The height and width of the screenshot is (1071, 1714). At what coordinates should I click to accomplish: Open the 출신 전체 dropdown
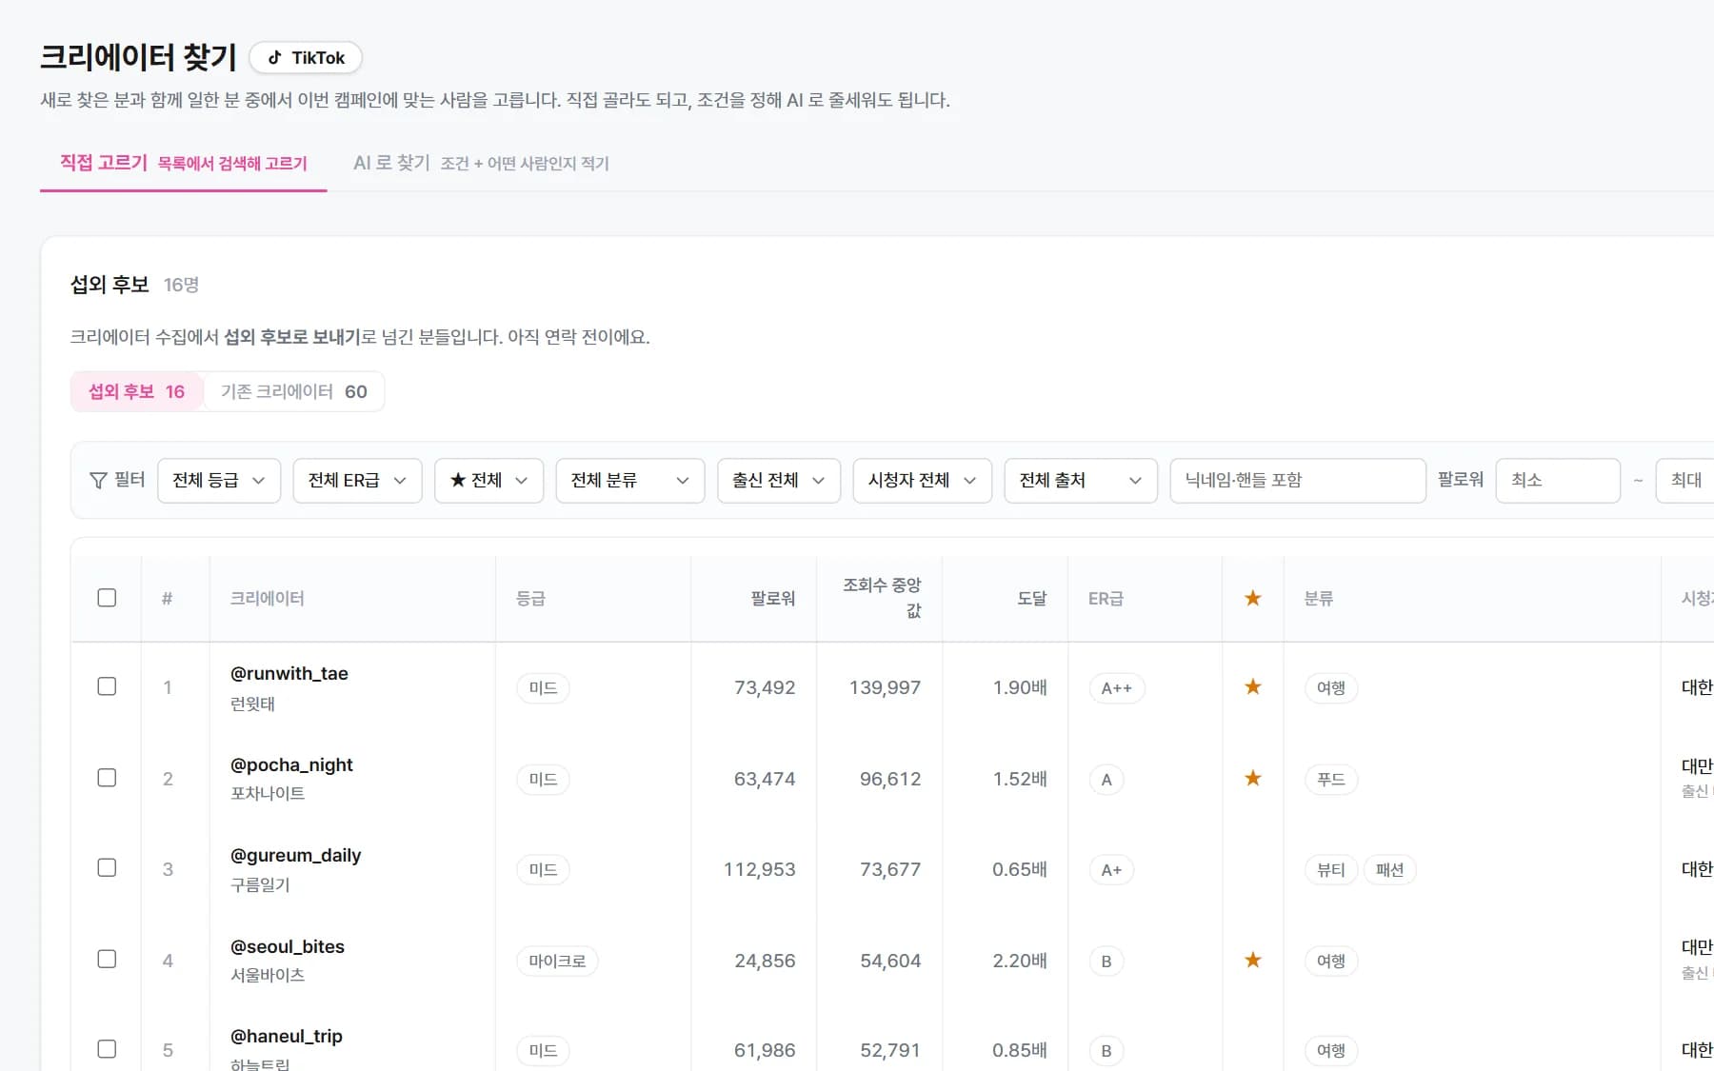click(x=779, y=481)
